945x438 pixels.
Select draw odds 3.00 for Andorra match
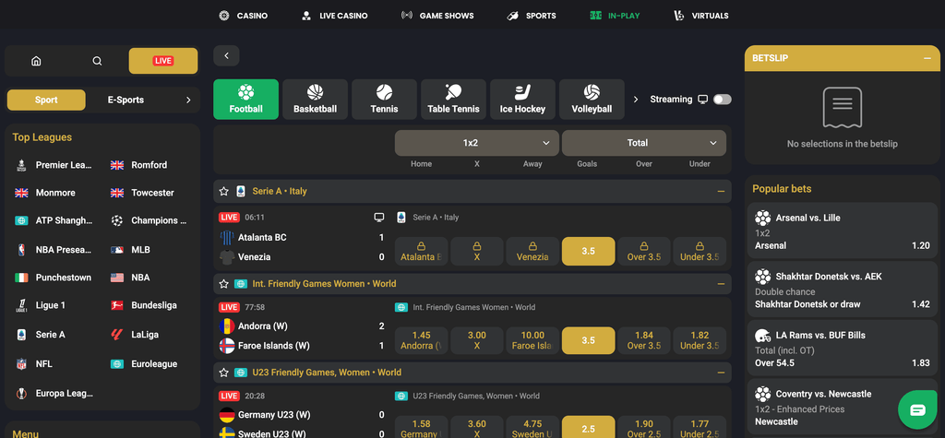click(x=477, y=340)
